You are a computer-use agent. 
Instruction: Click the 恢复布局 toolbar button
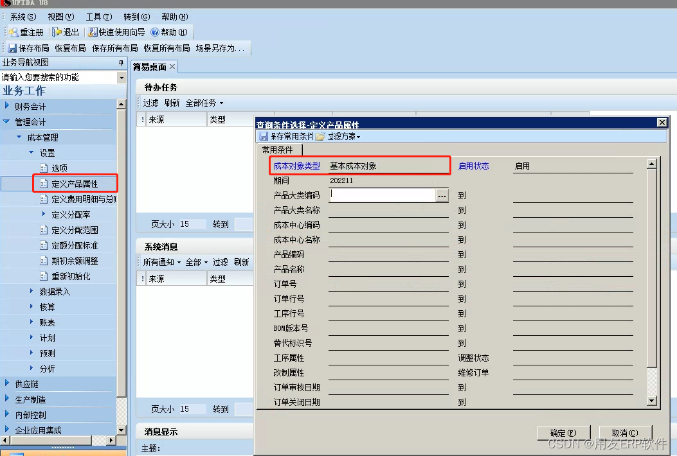click(x=70, y=48)
